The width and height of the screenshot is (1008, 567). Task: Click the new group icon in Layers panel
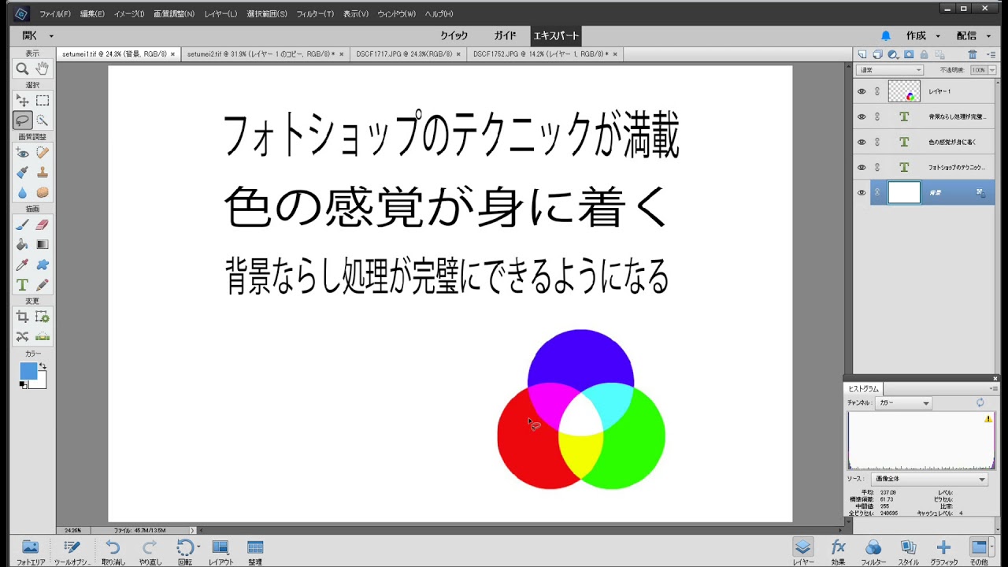tap(877, 54)
